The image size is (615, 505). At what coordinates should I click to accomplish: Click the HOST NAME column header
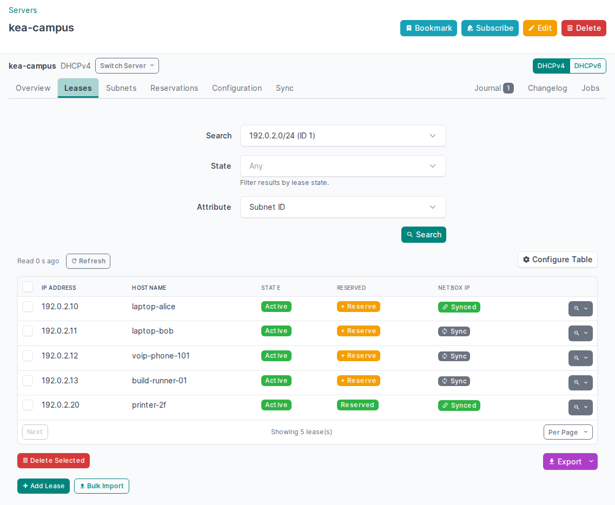pyautogui.click(x=149, y=288)
